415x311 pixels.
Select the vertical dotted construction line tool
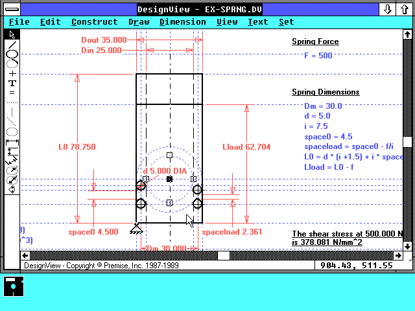[12, 111]
